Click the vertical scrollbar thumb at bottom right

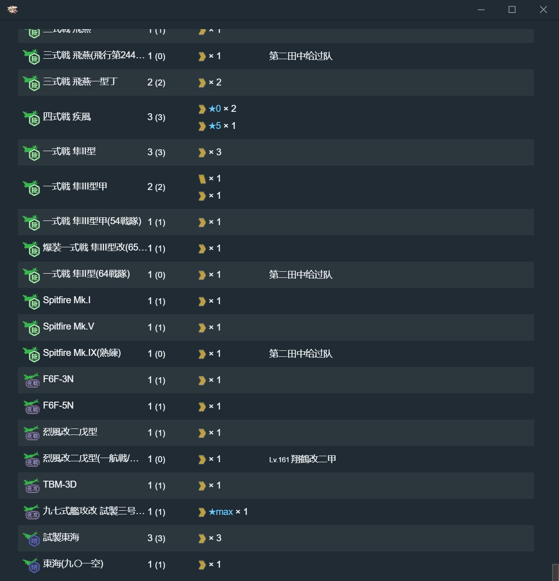coord(555,572)
